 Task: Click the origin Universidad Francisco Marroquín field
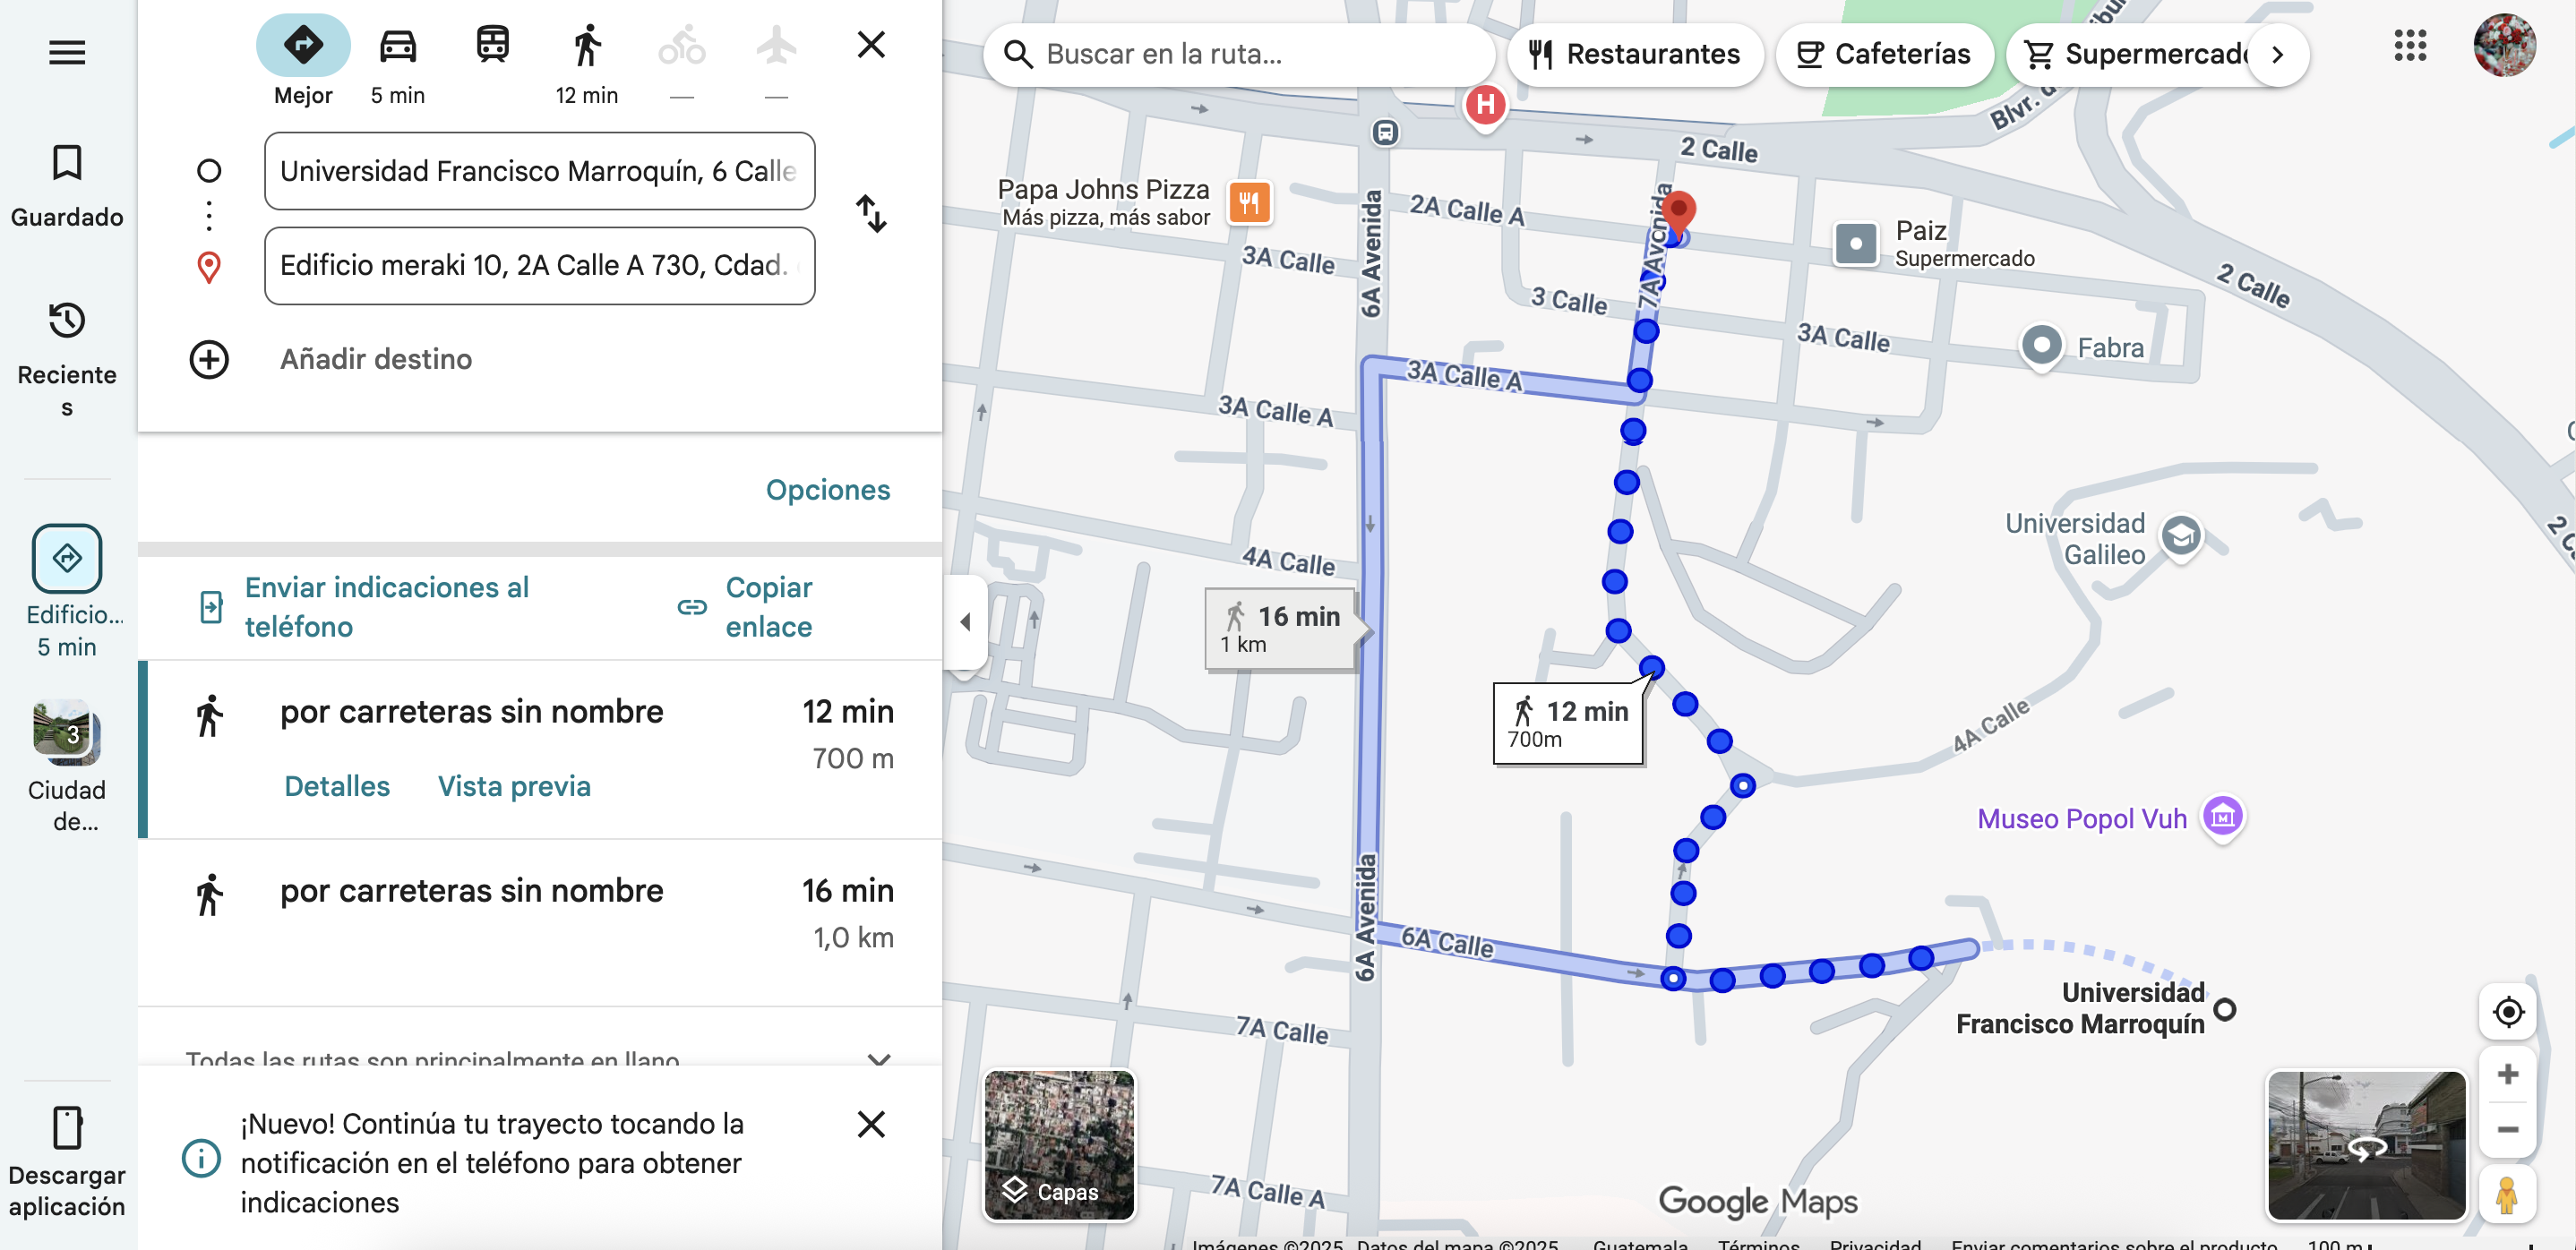pos(539,171)
